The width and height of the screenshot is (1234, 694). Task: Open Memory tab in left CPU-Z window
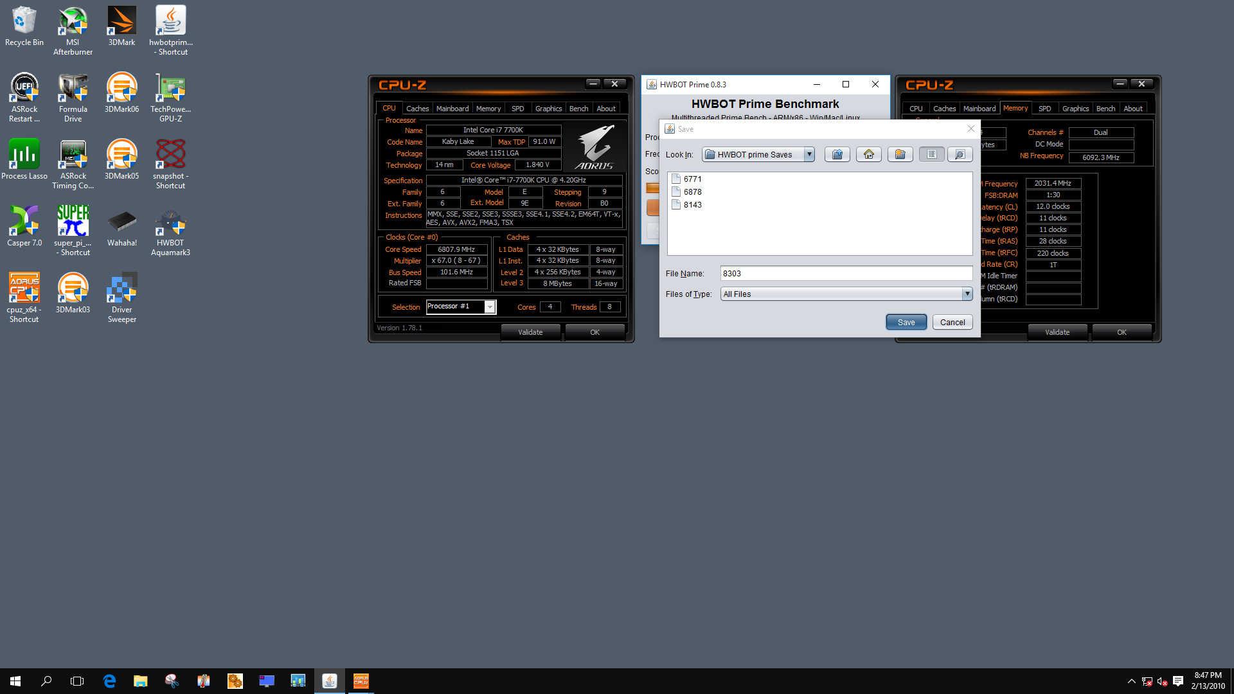coord(488,109)
